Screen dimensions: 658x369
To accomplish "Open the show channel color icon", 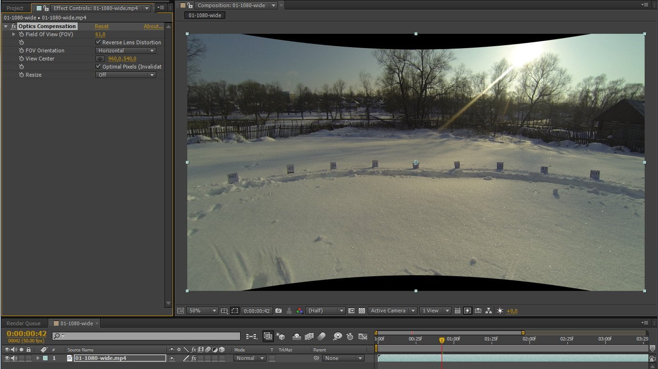I will (299, 310).
